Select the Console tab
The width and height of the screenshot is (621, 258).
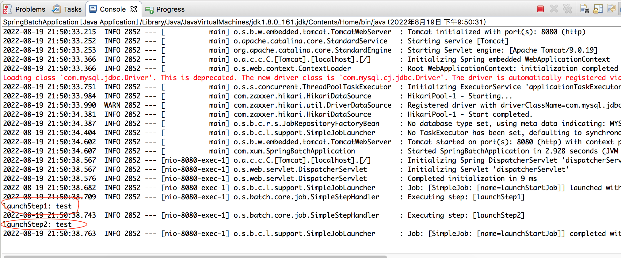(x=112, y=9)
